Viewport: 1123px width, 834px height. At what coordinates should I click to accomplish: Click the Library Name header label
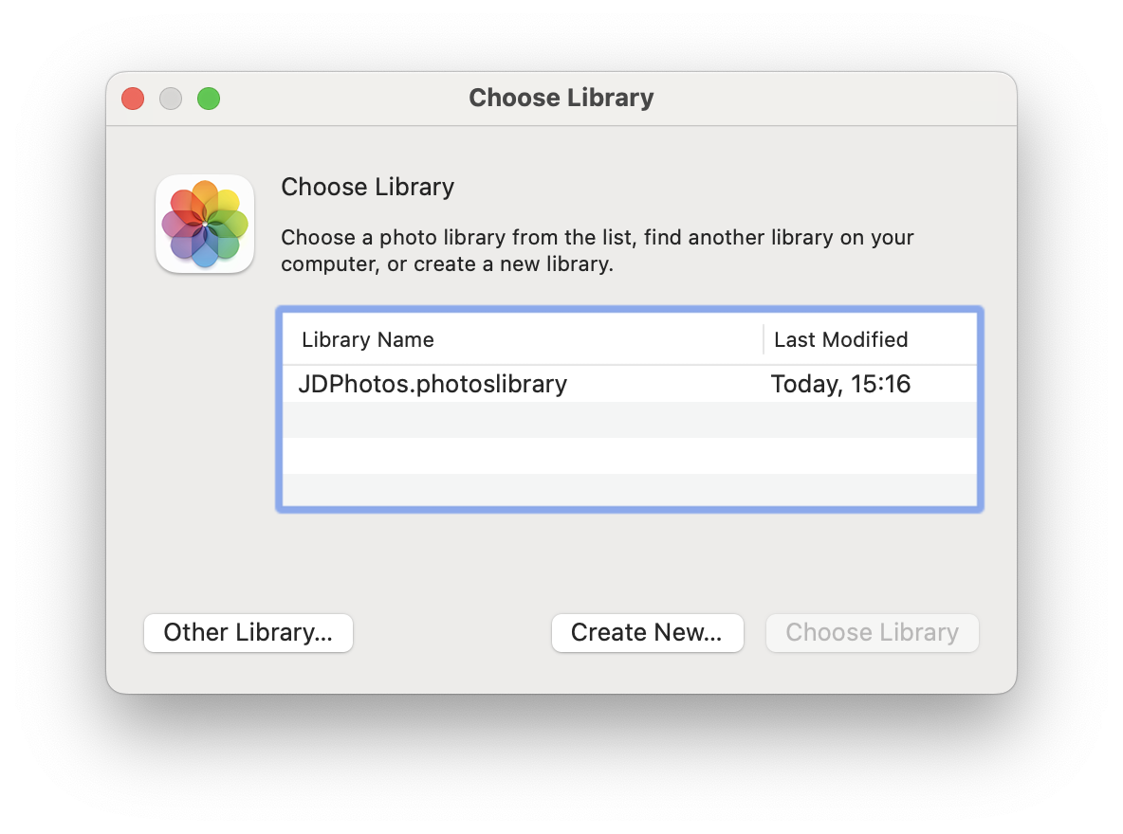367,338
